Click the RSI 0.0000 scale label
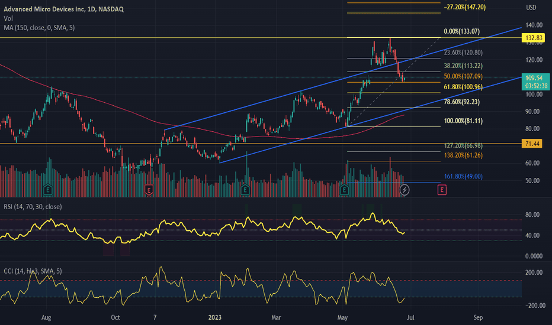552x325 pixels. click(x=534, y=256)
